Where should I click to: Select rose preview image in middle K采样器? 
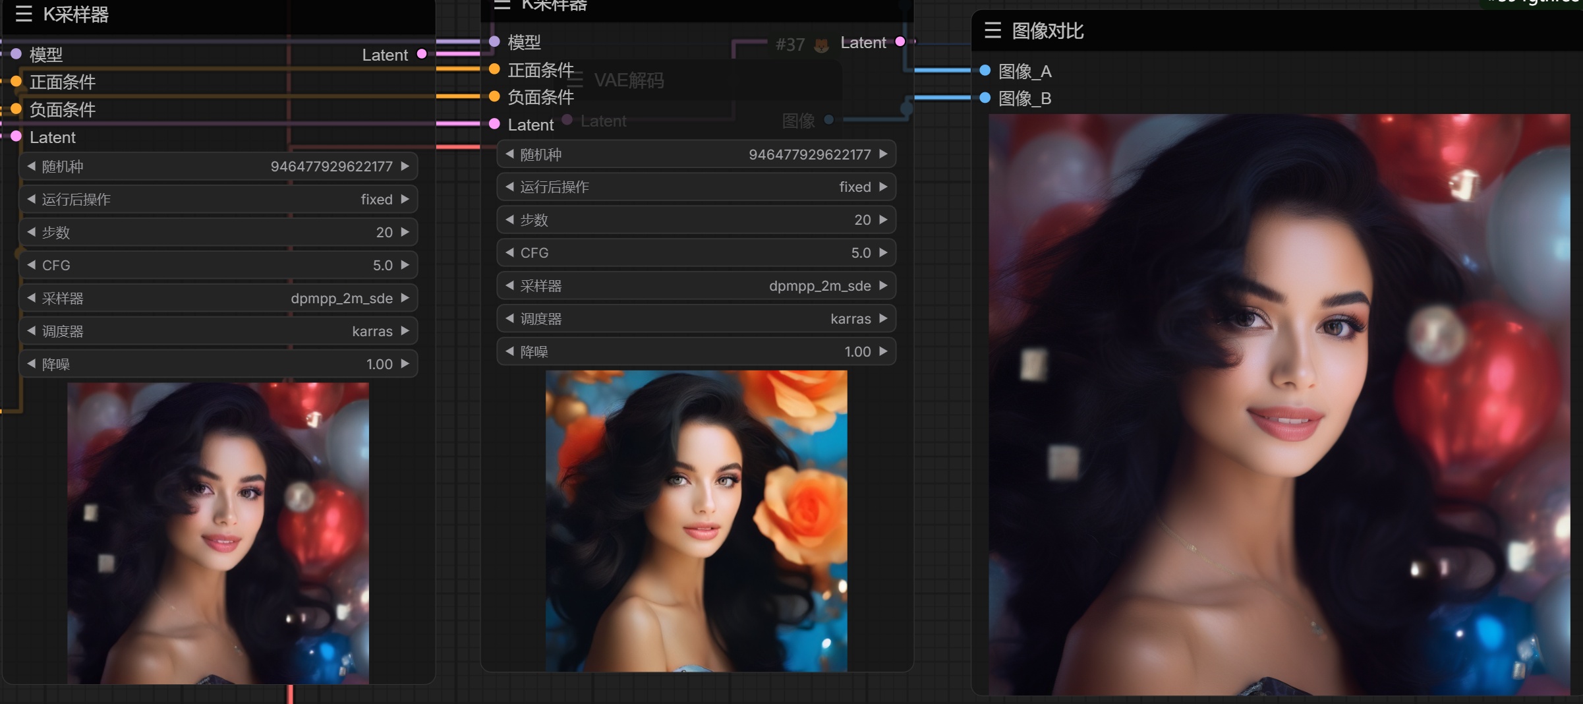pyautogui.click(x=697, y=521)
